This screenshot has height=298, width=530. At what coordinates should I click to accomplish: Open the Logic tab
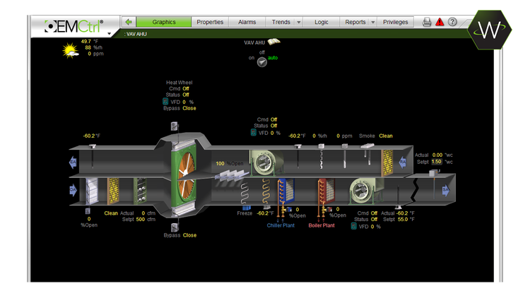(322, 22)
